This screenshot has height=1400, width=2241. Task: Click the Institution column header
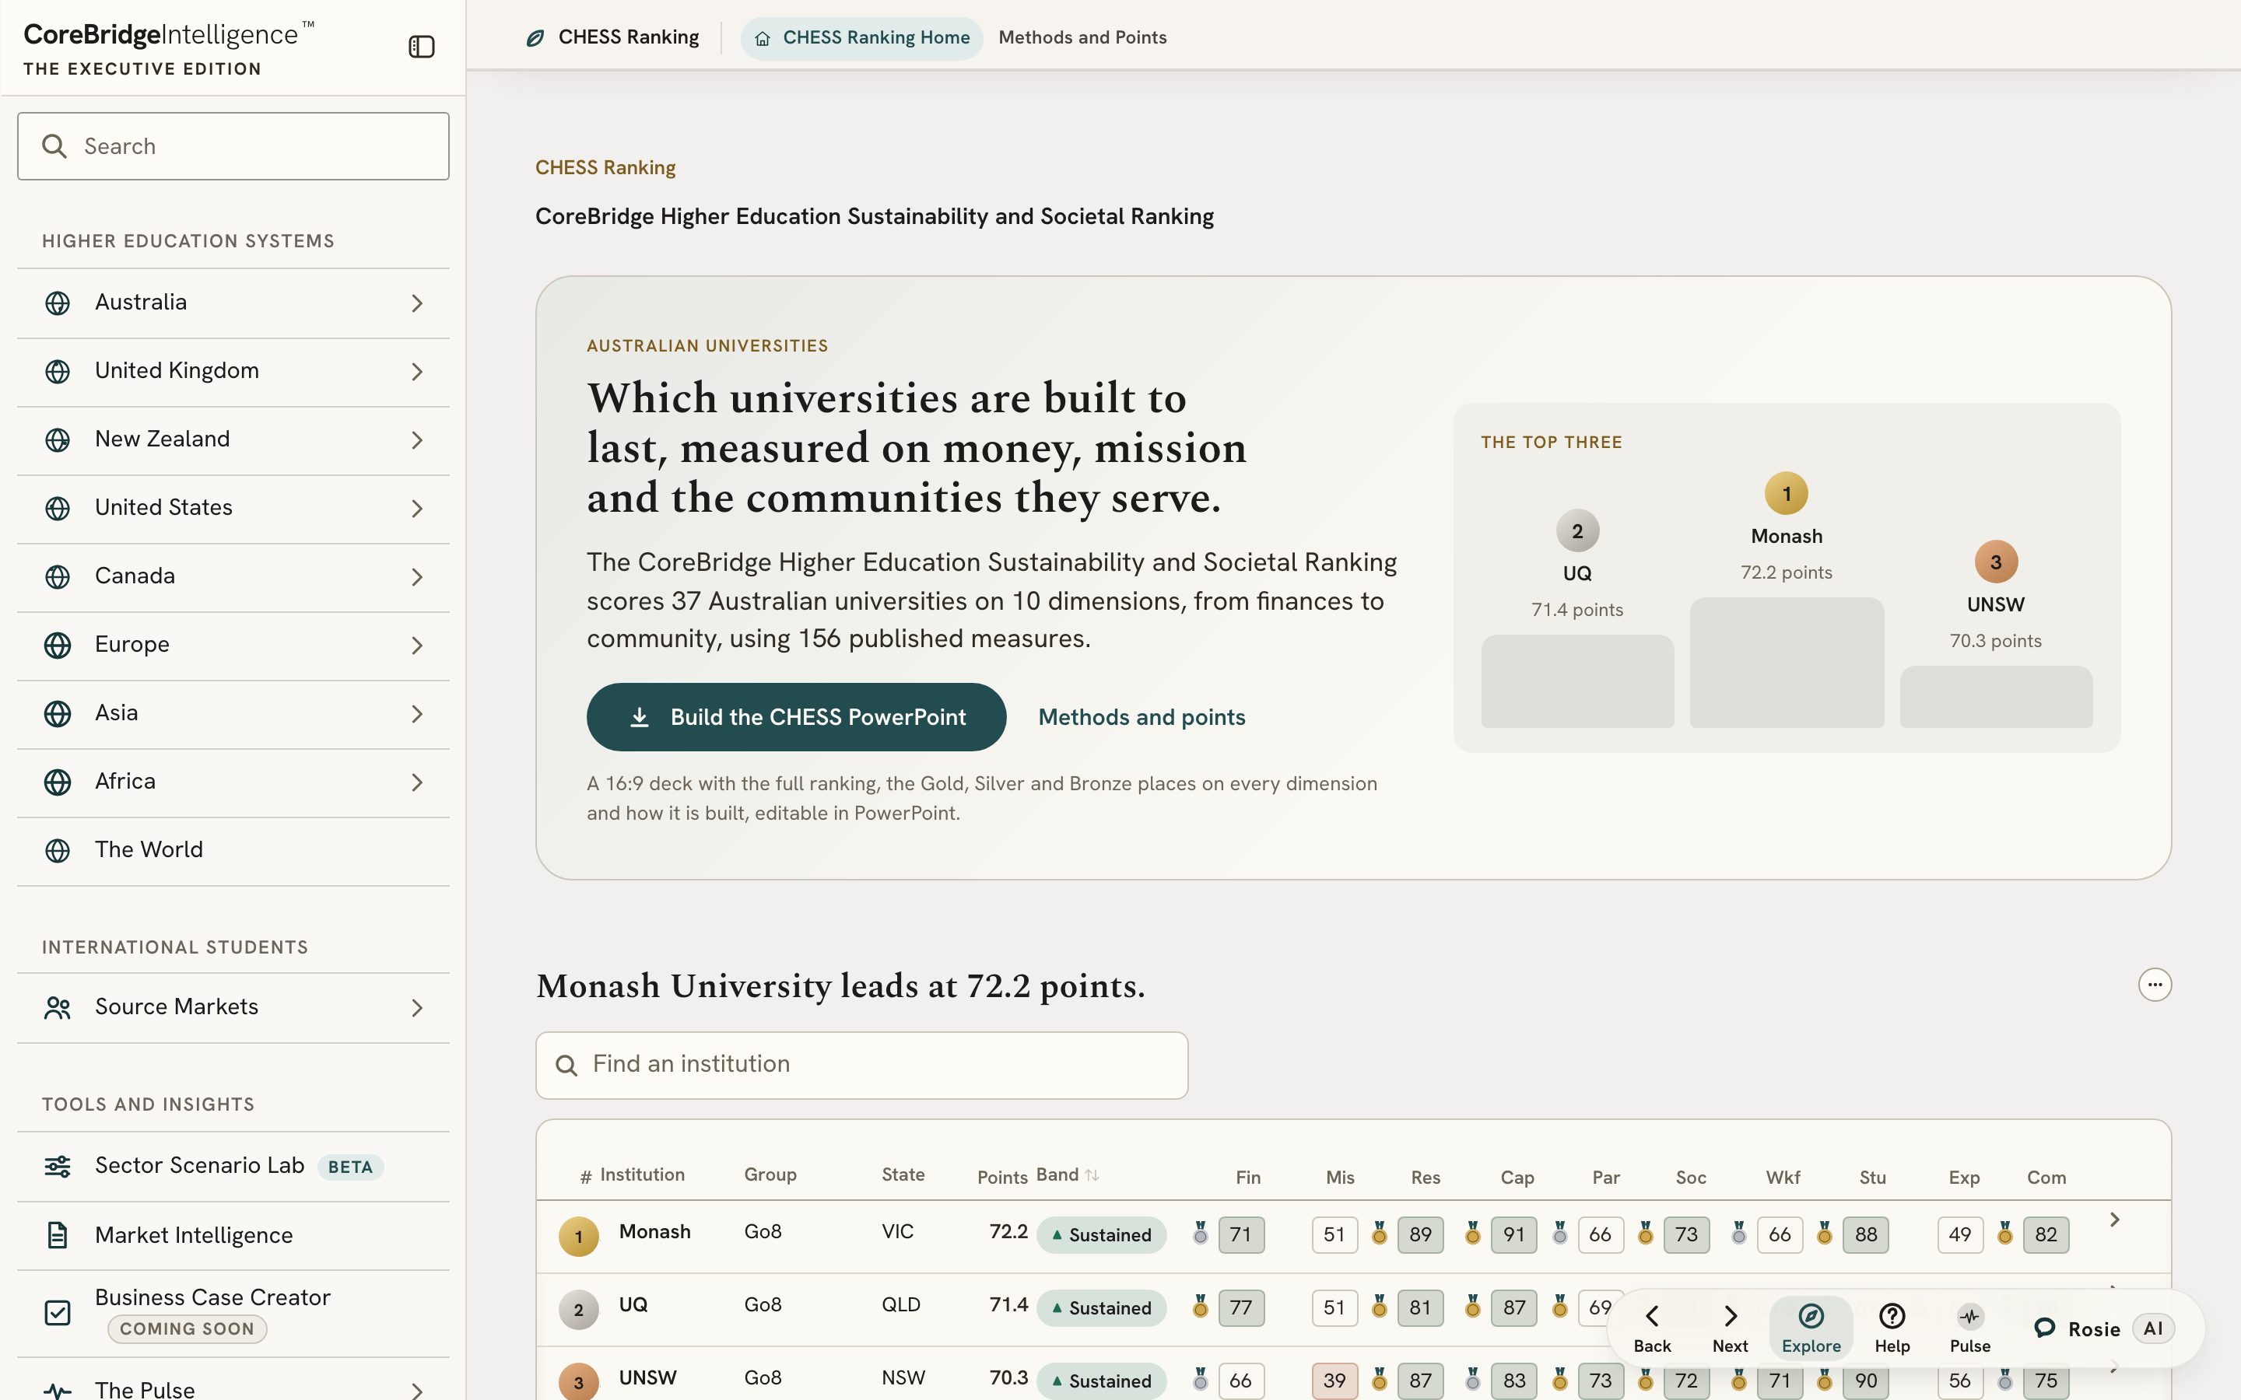642,1175
